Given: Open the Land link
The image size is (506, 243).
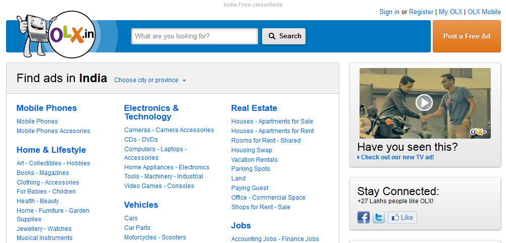Looking at the screenshot, I should point(238,178).
